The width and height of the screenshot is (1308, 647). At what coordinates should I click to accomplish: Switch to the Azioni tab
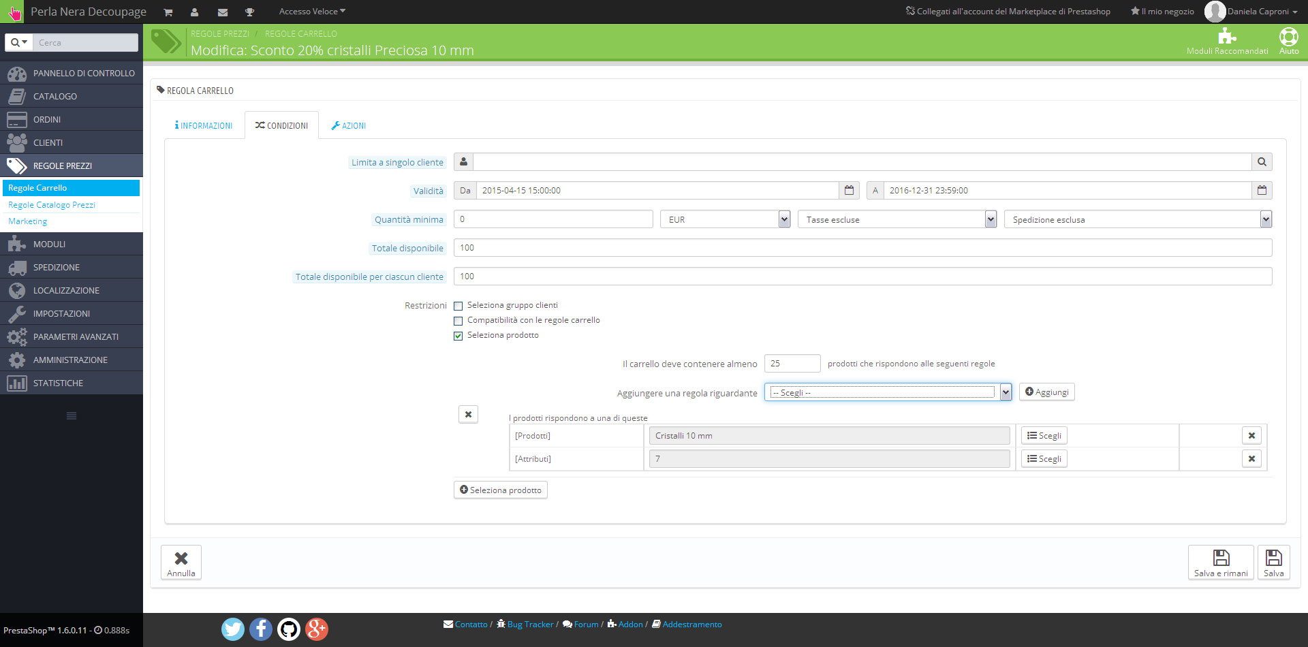(x=349, y=126)
